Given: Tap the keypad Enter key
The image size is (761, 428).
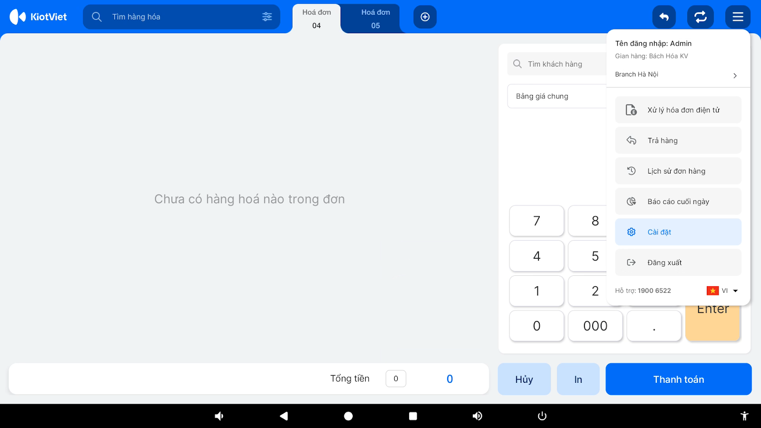Looking at the screenshot, I should (712, 323).
